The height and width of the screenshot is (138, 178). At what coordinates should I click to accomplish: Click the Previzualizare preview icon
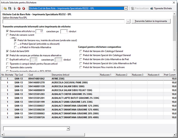(x=132, y=8)
